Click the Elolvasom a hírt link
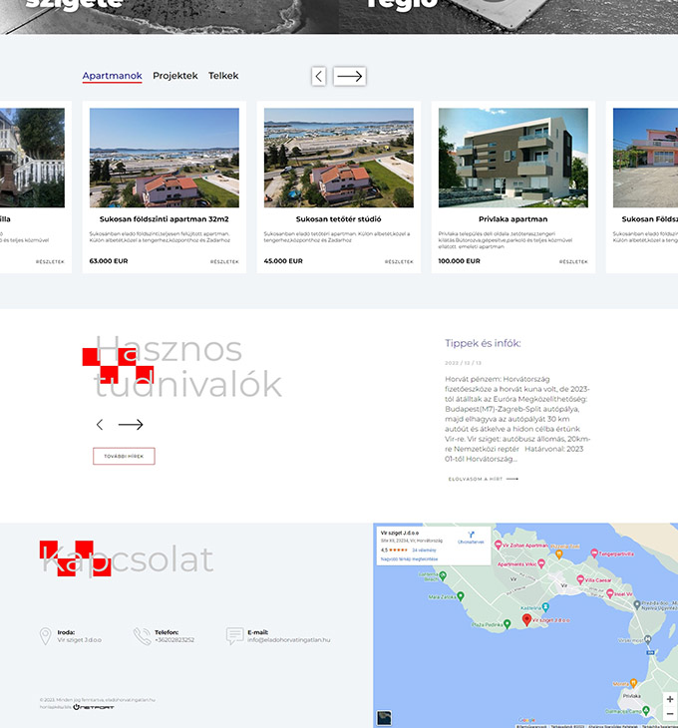The width and height of the screenshot is (678, 728). [x=484, y=479]
